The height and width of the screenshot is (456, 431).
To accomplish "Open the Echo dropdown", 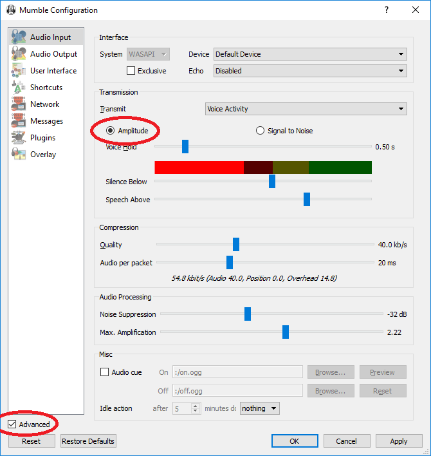I will click(x=310, y=71).
